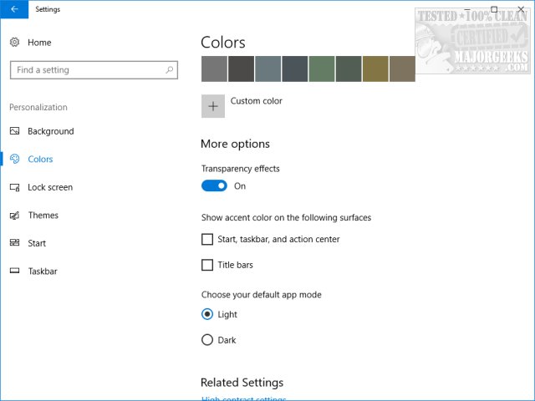This screenshot has width=535, height=401.
Task: Check Start, taskbar, and action center
Action: pyautogui.click(x=207, y=240)
